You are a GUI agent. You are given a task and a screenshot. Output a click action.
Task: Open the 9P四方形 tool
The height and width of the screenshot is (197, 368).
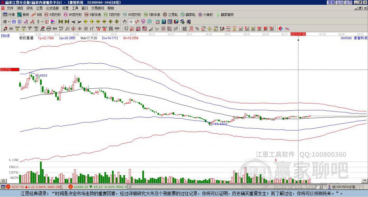click(73, 14)
